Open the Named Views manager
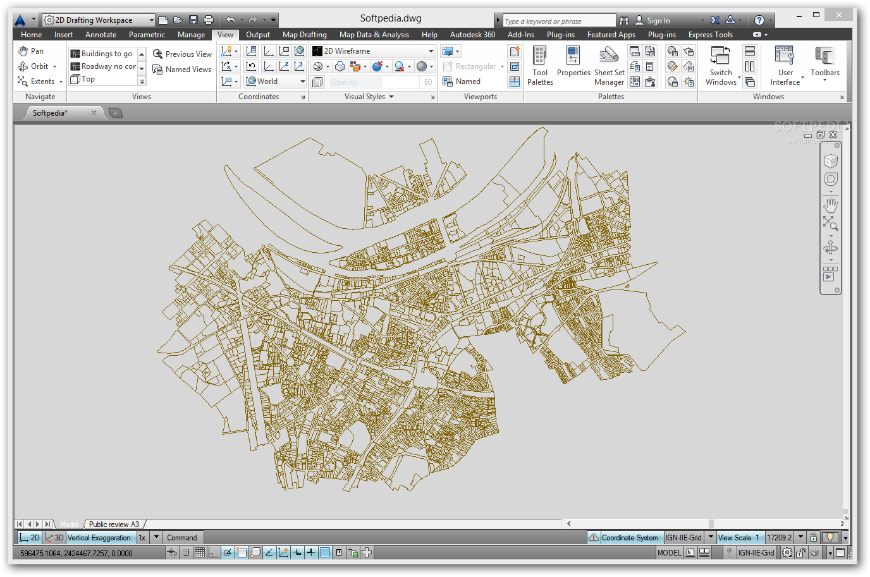870x577 pixels. [x=182, y=70]
